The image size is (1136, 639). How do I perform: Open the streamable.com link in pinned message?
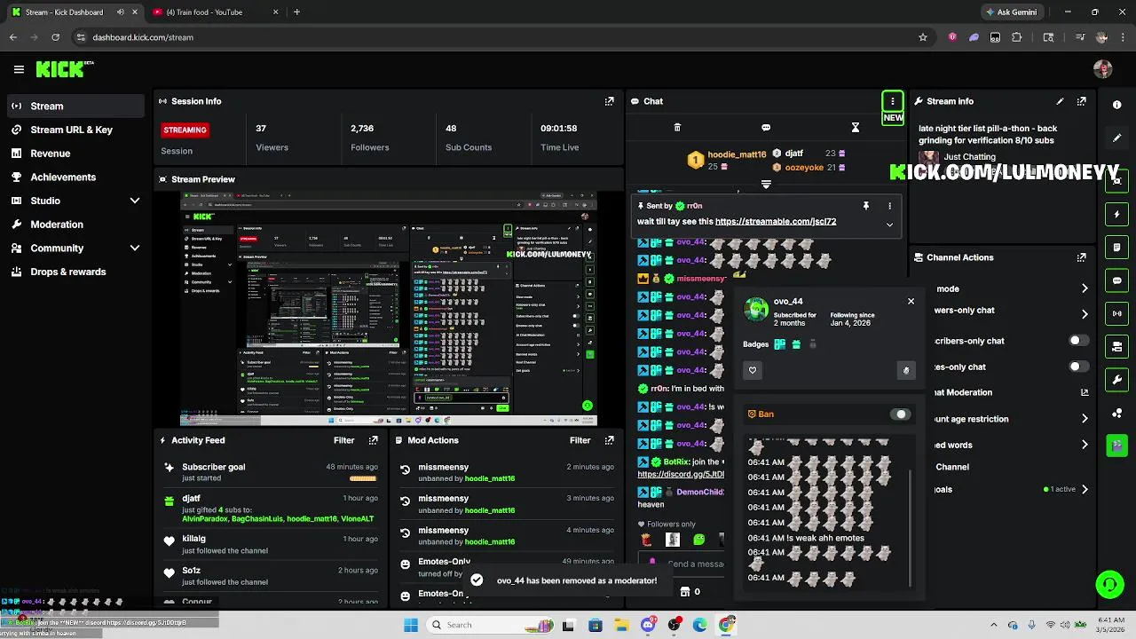tap(776, 222)
